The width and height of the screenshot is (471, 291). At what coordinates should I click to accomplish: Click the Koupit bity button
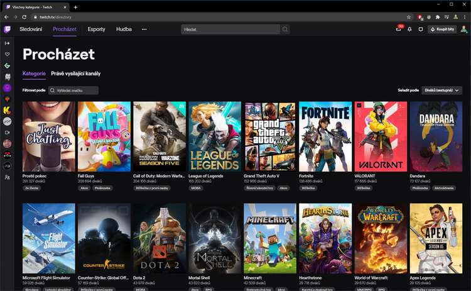tap(442, 29)
